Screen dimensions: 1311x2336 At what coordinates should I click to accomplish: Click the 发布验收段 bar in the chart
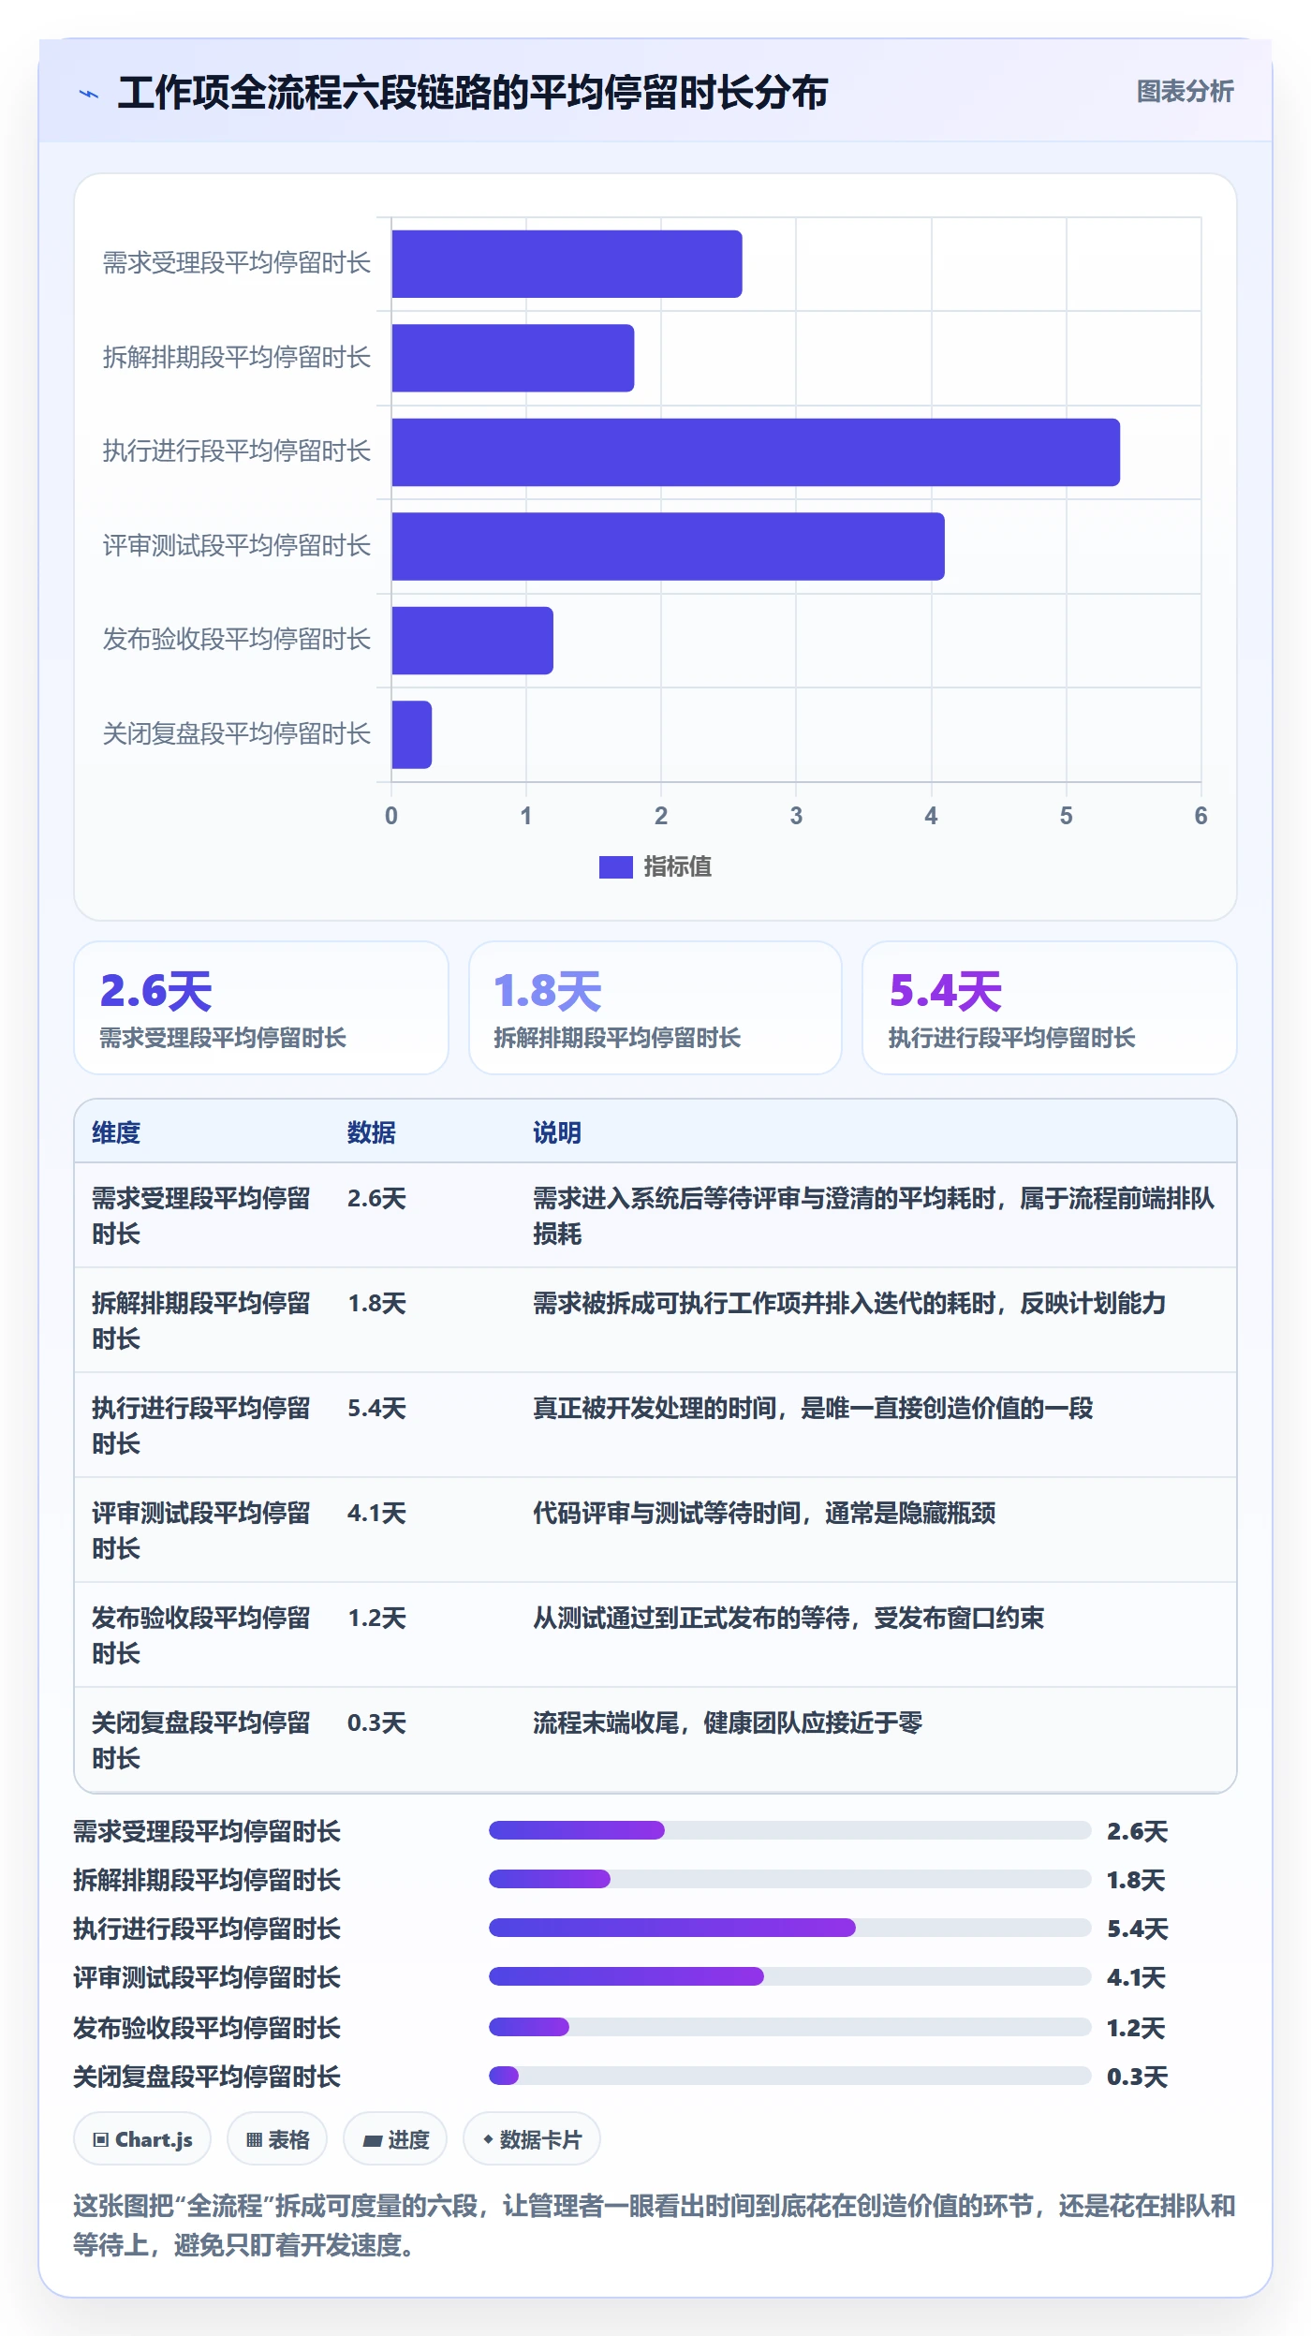tap(472, 641)
